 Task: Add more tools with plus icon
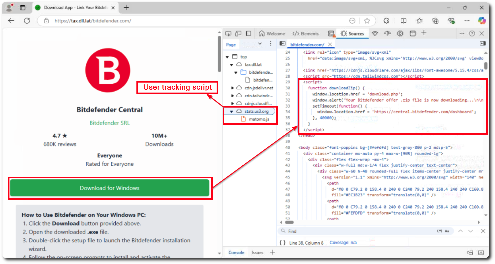(x=424, y=33)
